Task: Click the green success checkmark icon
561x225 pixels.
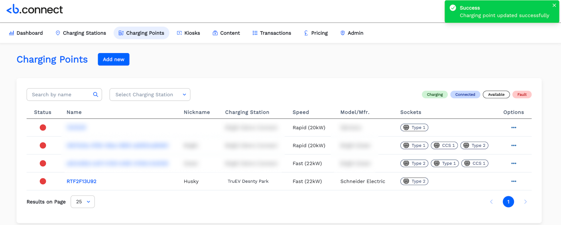Action: tap(453, 8)
